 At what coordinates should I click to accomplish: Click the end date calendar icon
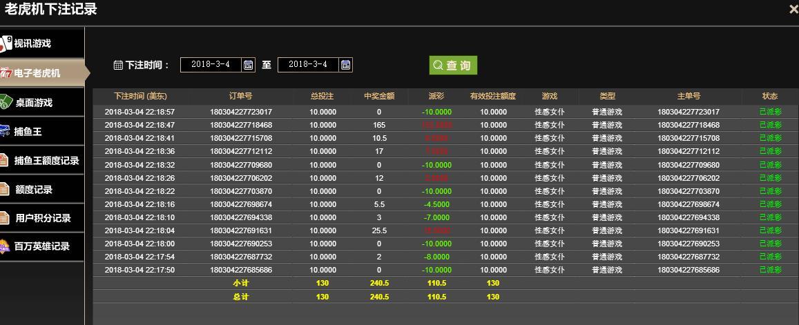pos(346,65)
